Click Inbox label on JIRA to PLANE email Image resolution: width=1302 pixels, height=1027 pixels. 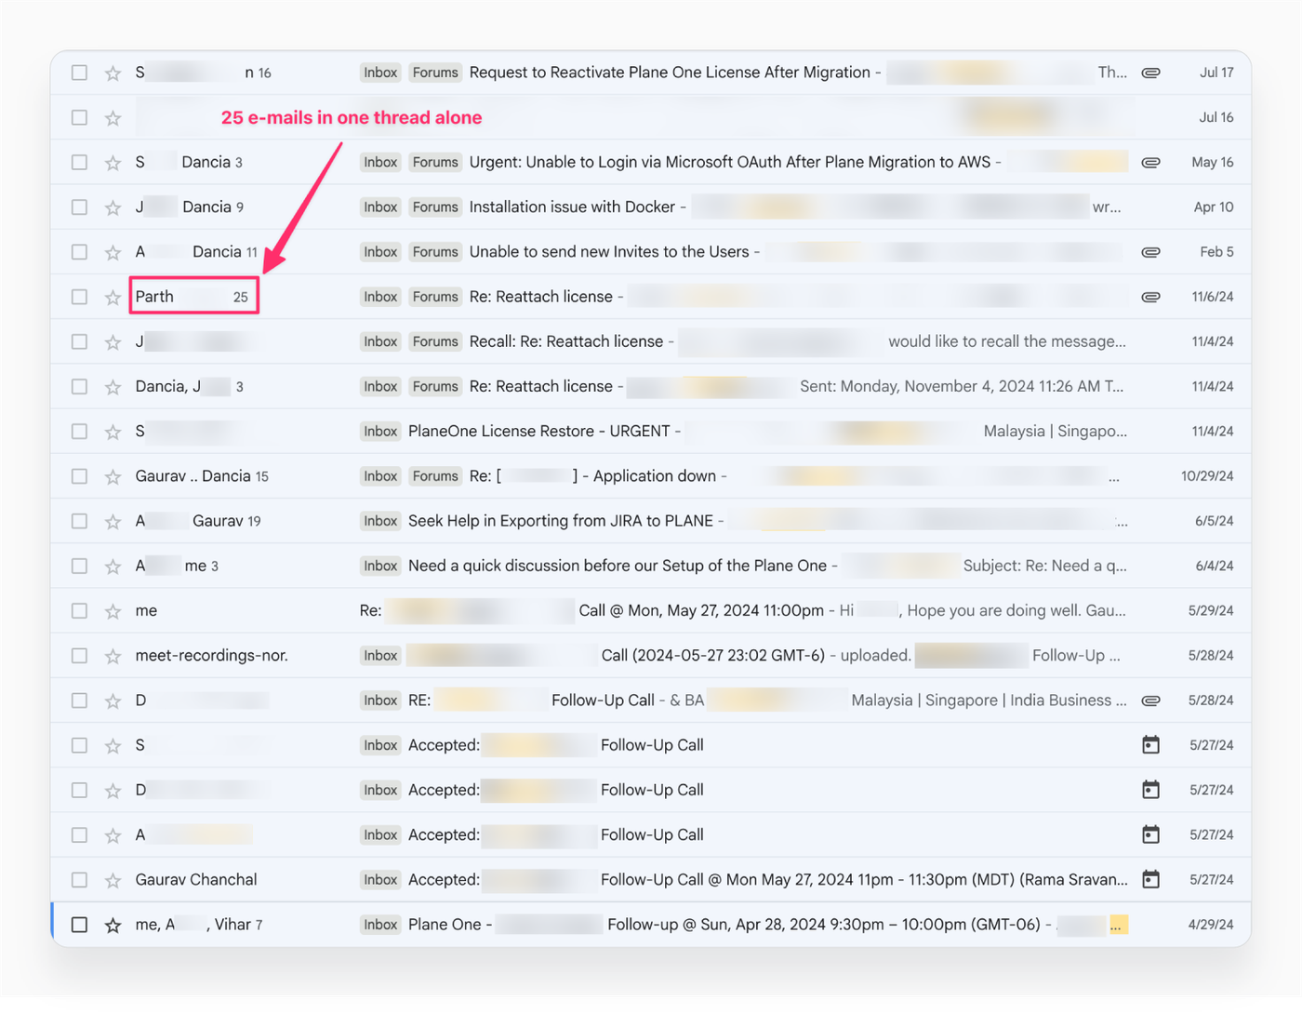[x=380, y=521]
